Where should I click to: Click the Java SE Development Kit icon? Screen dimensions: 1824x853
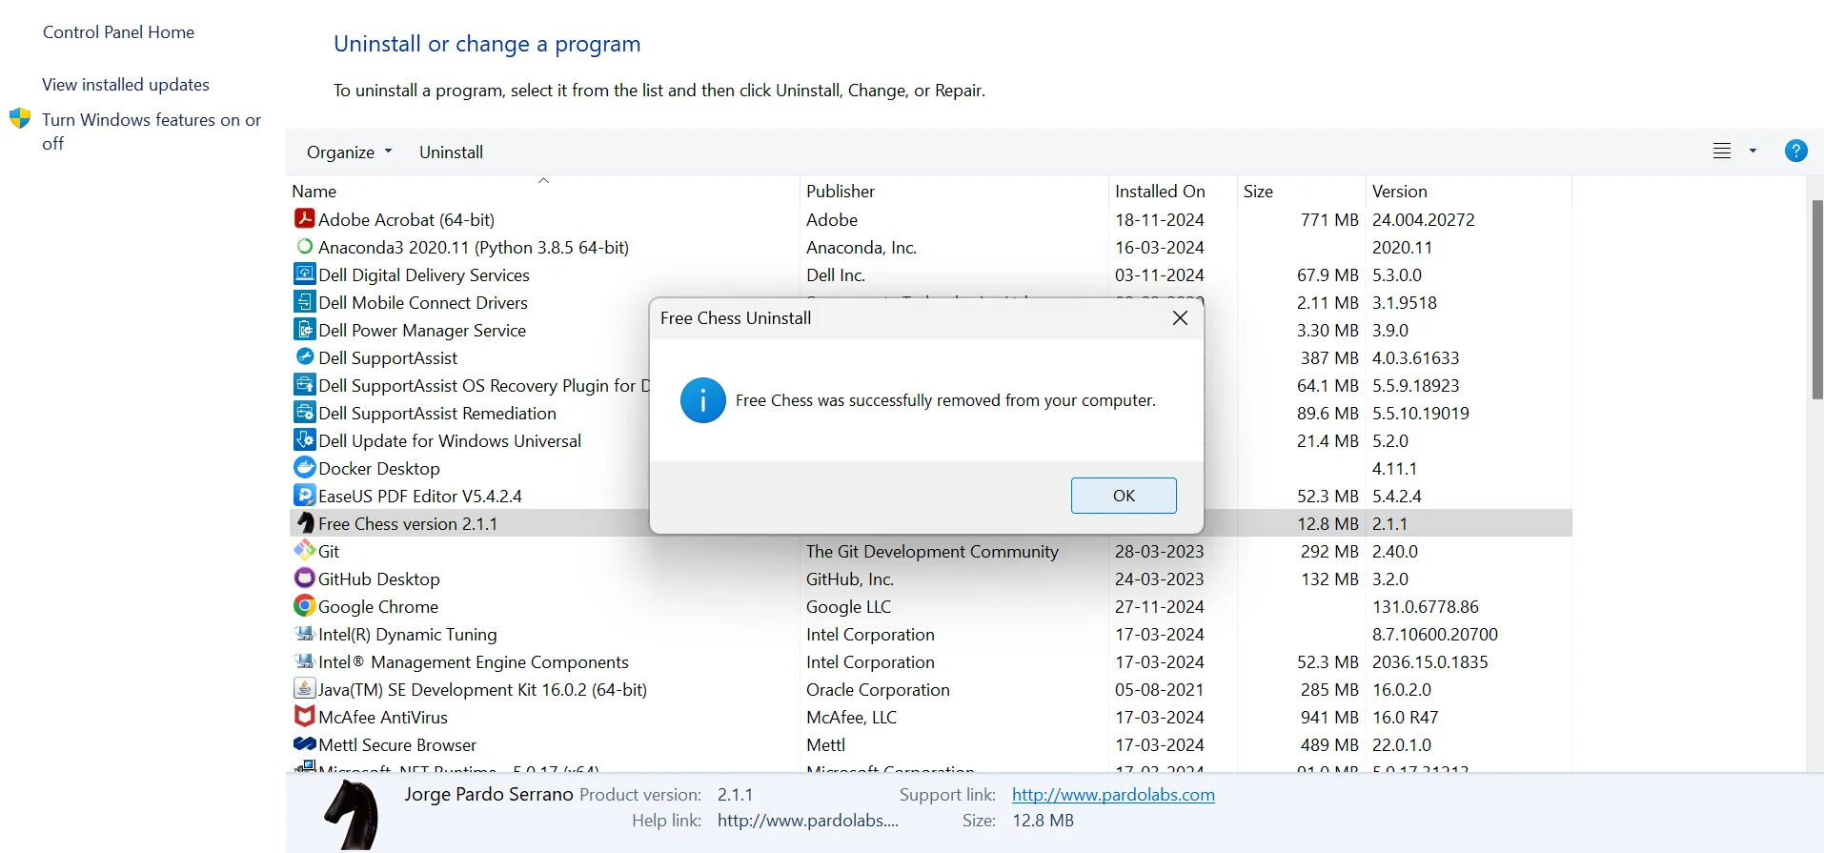click(304, 688)
